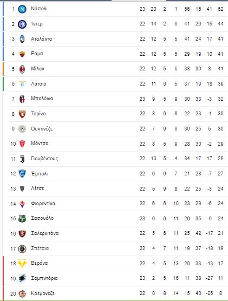Screen dimensions: 228x301
Task: Click the Roma club crest
Action: (x=22, y=54)
